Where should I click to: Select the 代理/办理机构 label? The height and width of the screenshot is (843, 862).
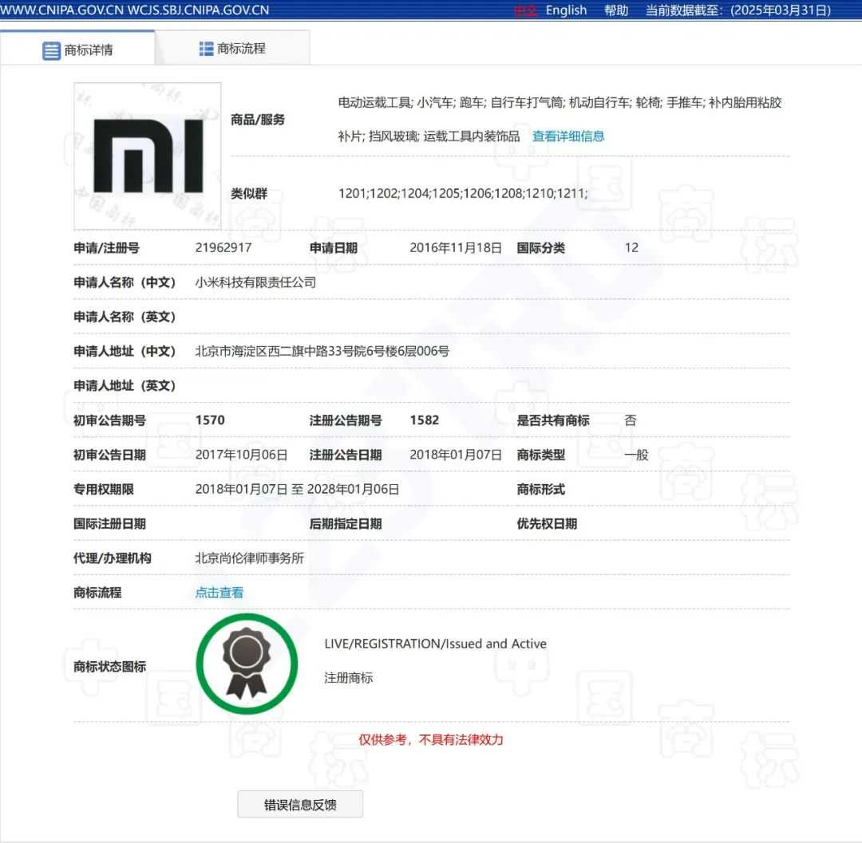113,558
